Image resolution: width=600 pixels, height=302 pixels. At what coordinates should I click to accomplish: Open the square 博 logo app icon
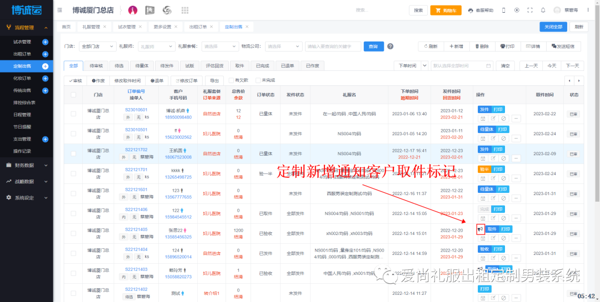point(150,11)
